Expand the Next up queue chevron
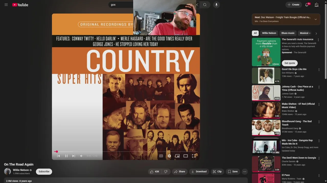 pyautogui.click(x=316, y=19)
